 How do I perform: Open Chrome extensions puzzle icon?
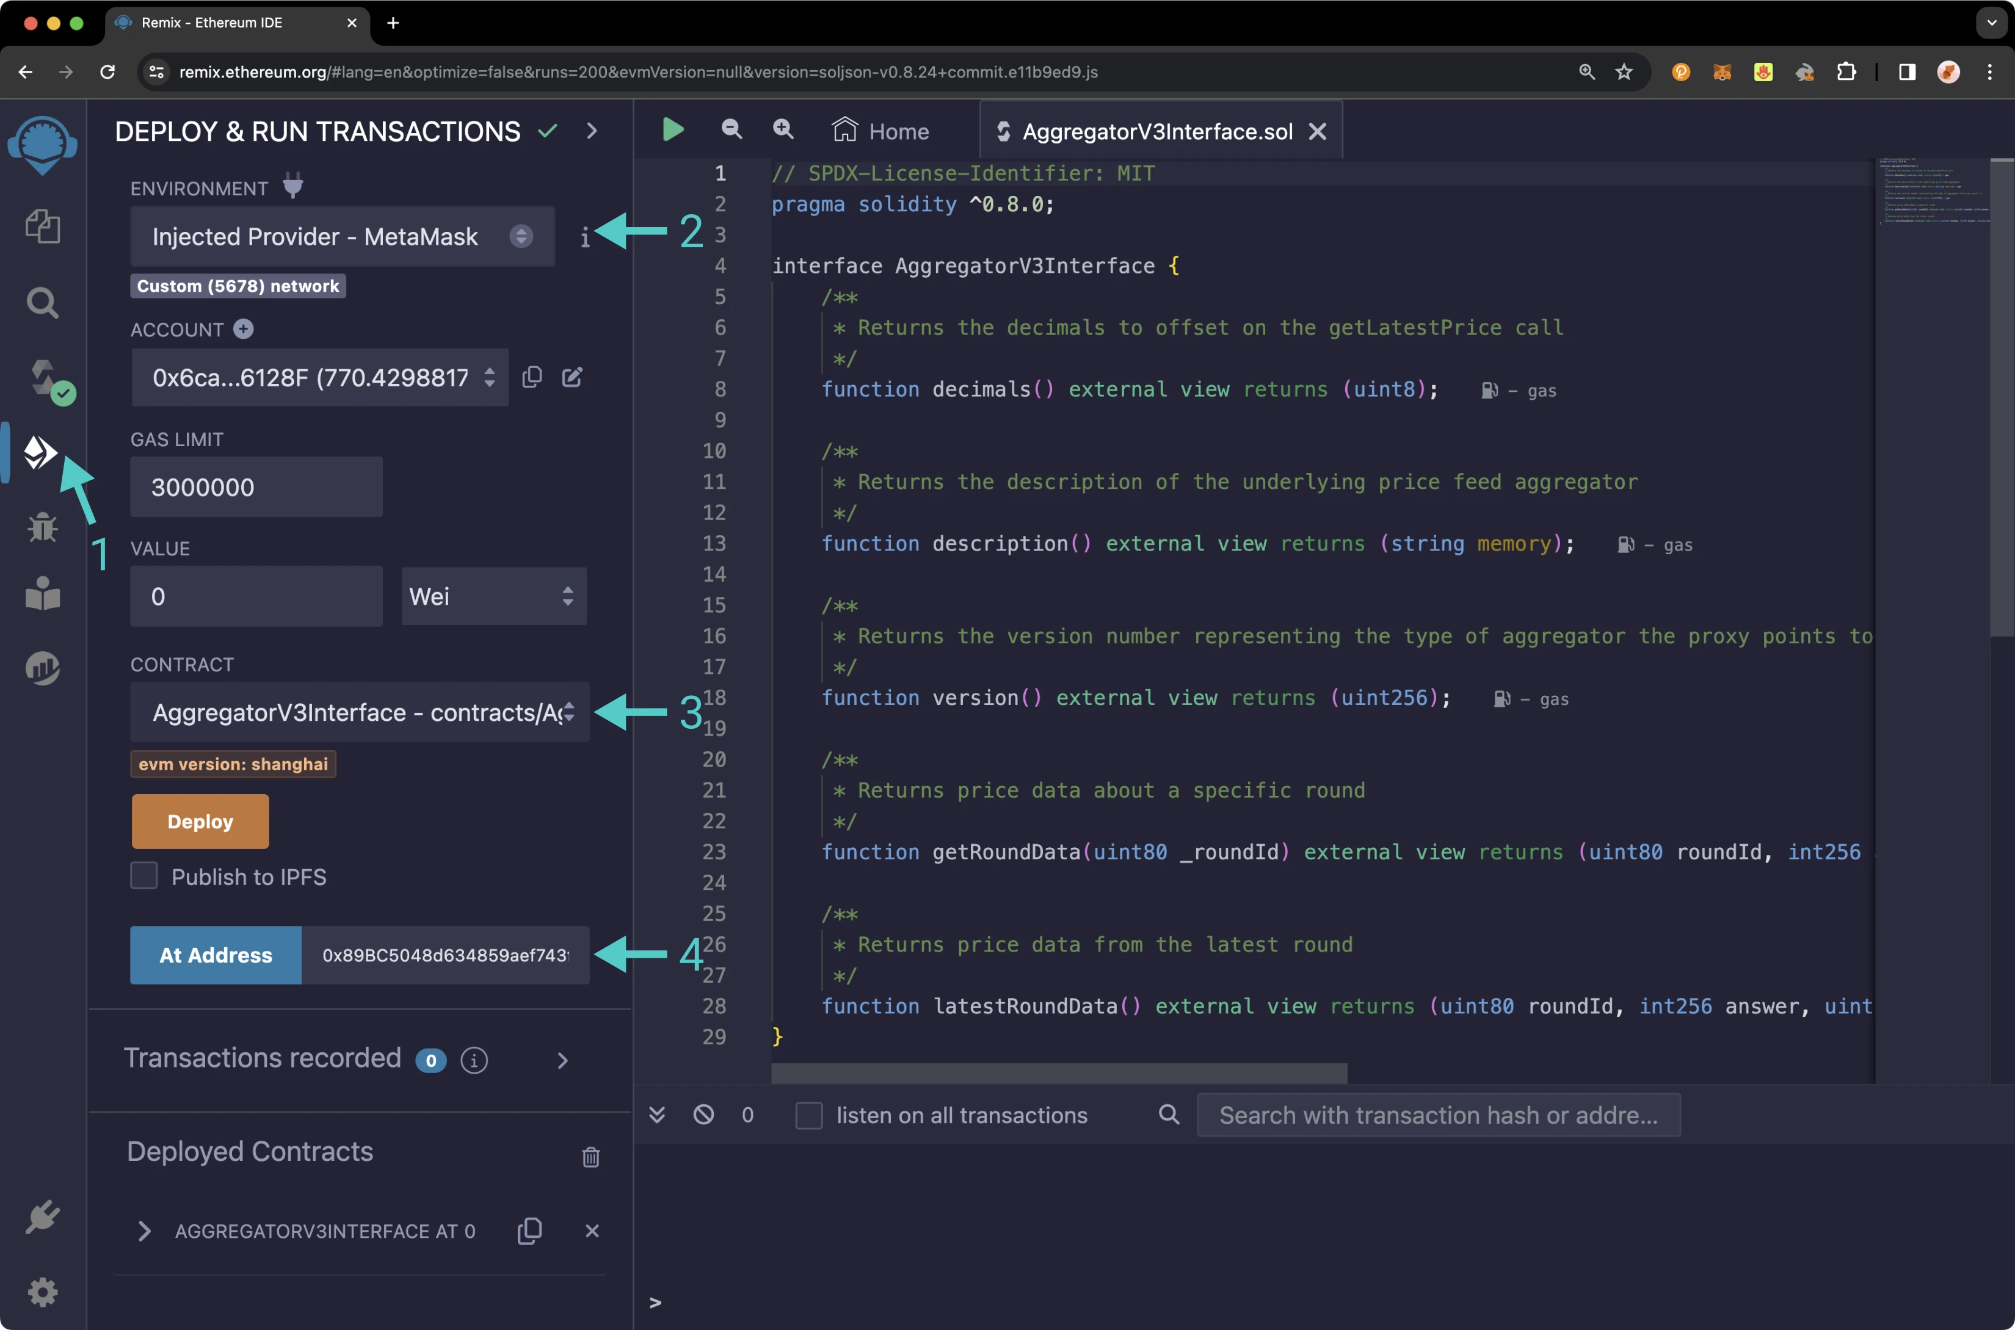pyautogui.click(x=1846, y=72)
